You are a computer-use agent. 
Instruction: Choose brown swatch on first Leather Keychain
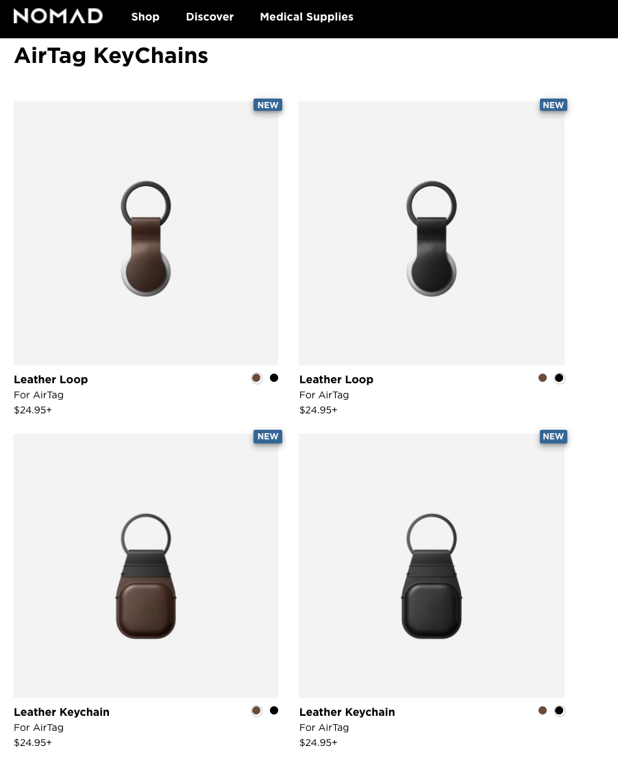pyautogui.click(x=256, y=710)
